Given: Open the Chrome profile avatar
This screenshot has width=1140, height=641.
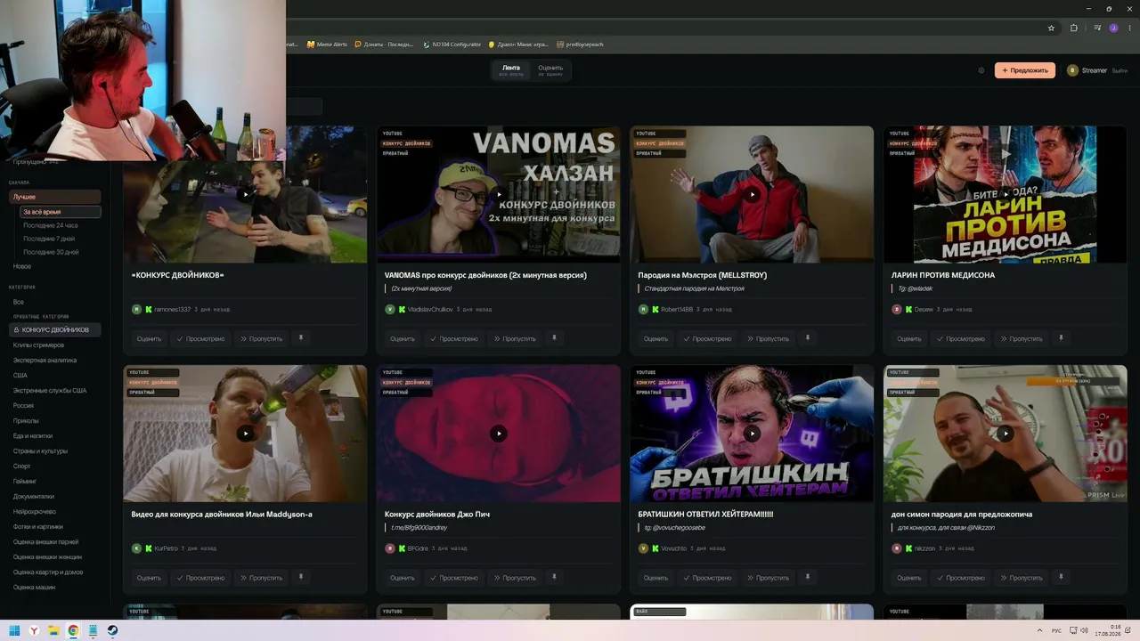Looking at the screenshot, I should click(1113, 28).
